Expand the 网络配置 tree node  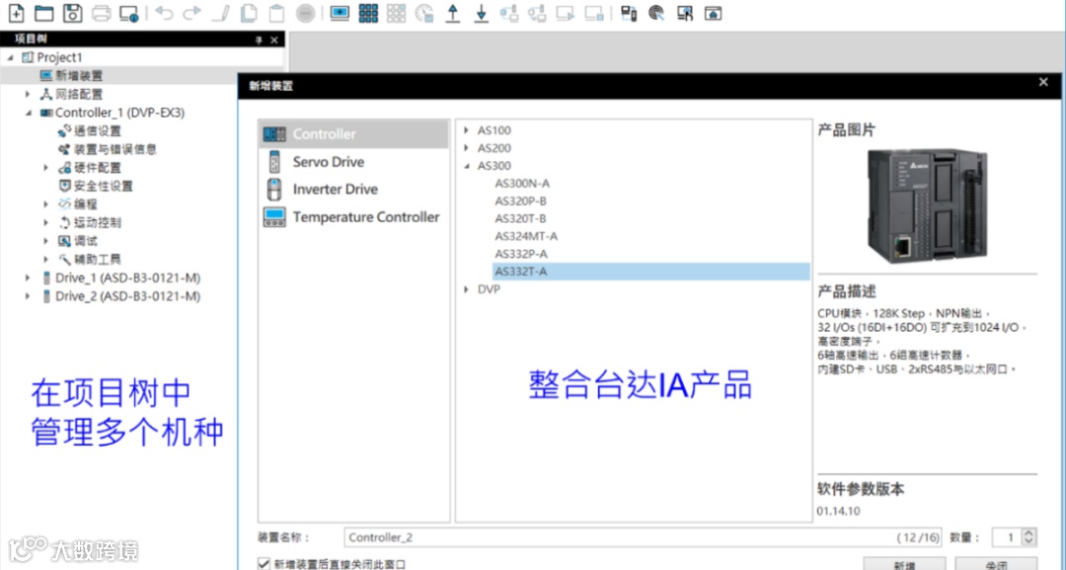[x=28, y=94]
